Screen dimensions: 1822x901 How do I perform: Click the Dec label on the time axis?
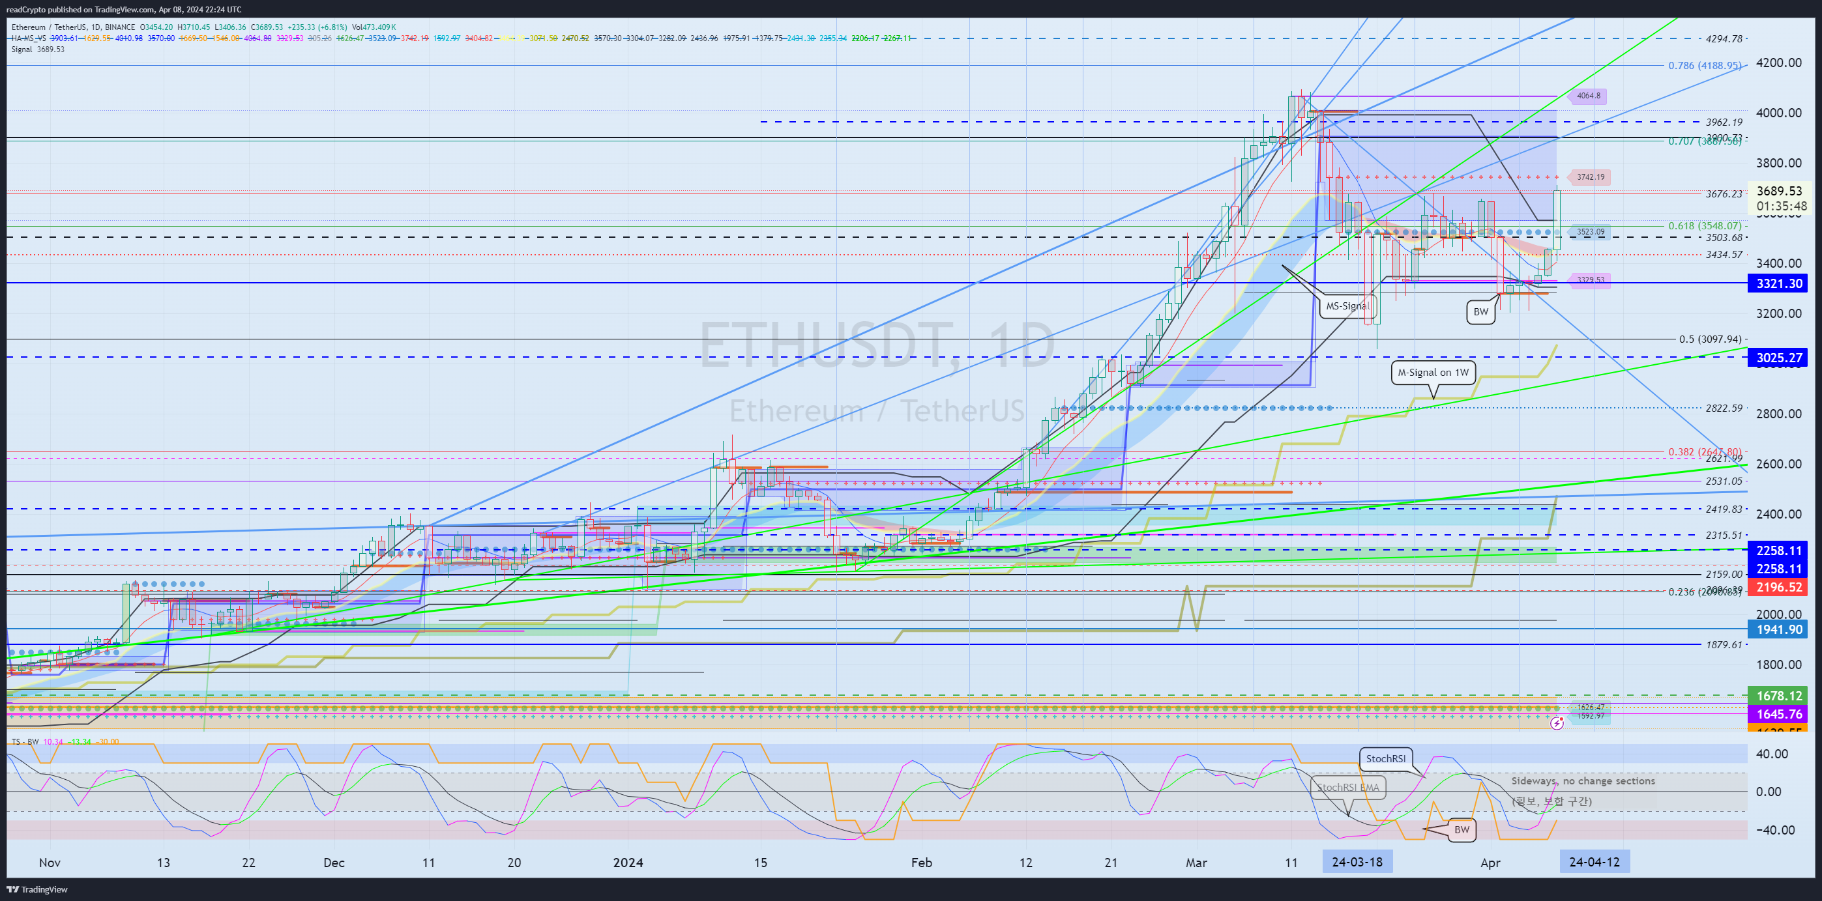click(334, 863)
